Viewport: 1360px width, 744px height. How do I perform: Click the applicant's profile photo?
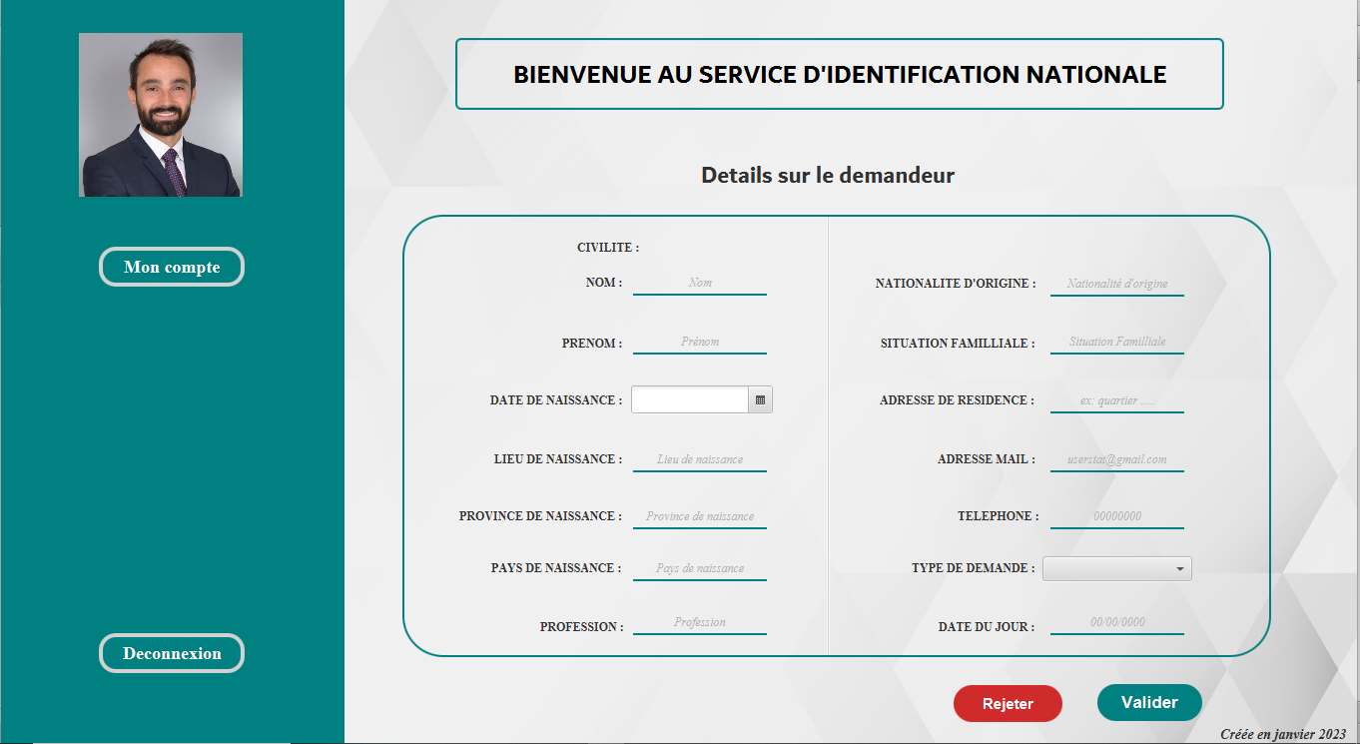tap(160, 114)
